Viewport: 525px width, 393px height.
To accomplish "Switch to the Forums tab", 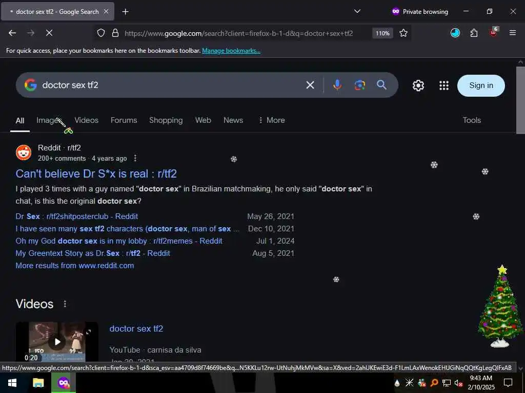I will pyautogui.click(x=124, y=120).
